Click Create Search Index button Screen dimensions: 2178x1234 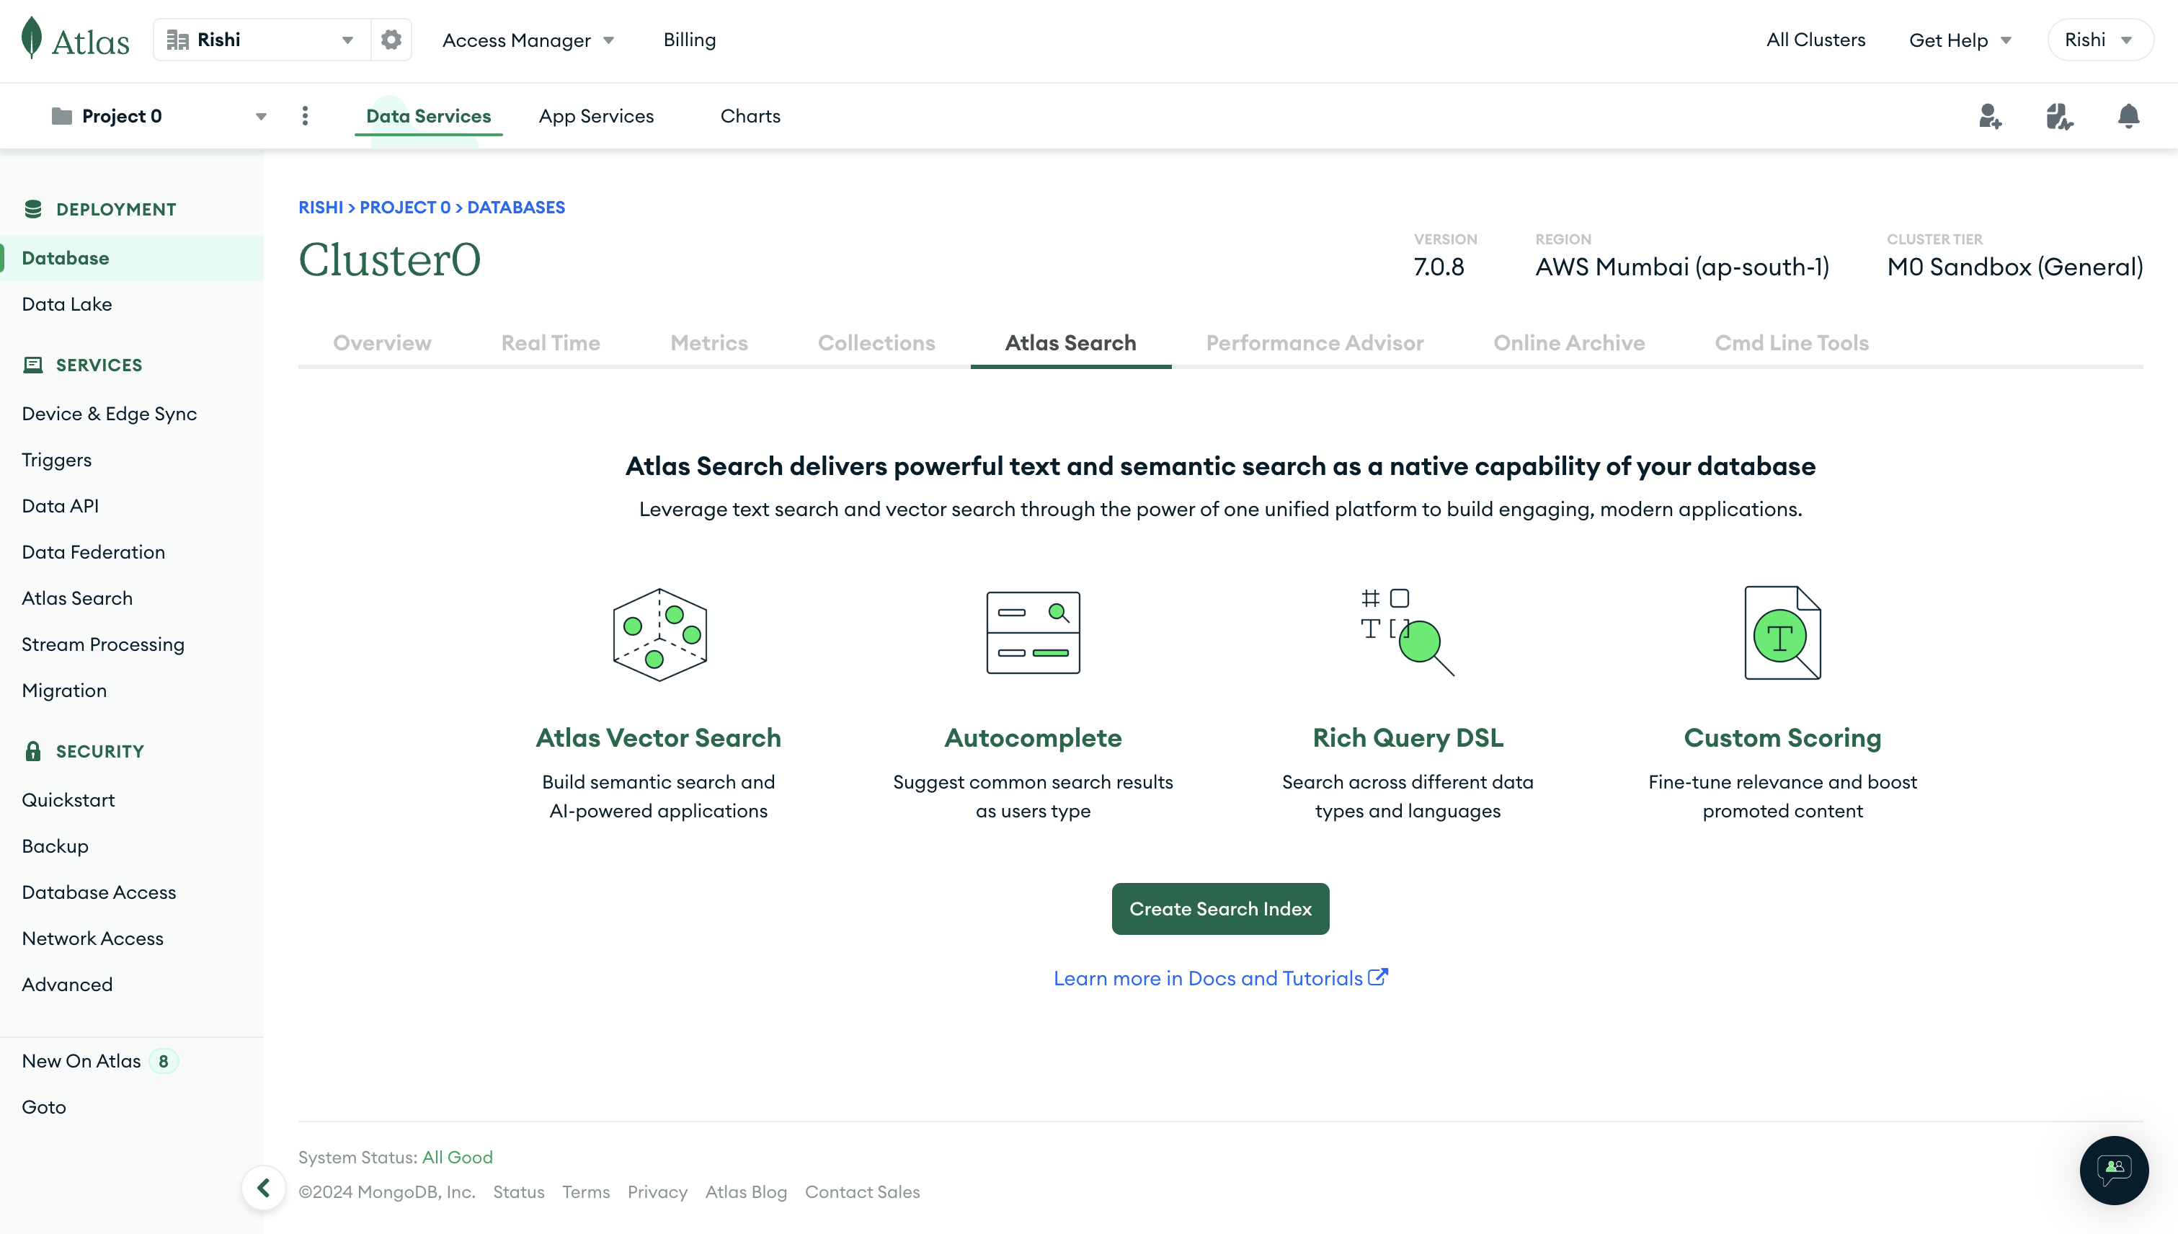tap(1220, 908)
